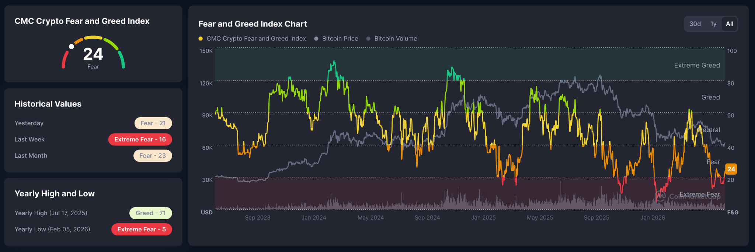Image resolution: width=755 pixels, height=252 pixels.
Task: Click the 'Yearly High and Low' heading
Action: point(55,194)
